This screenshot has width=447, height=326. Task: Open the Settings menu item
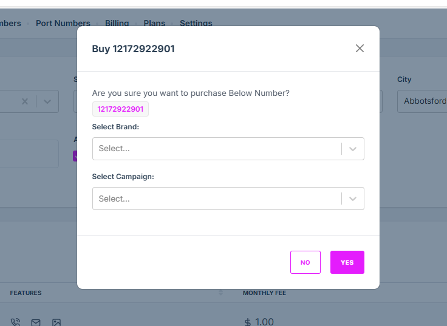pos(196,23)
